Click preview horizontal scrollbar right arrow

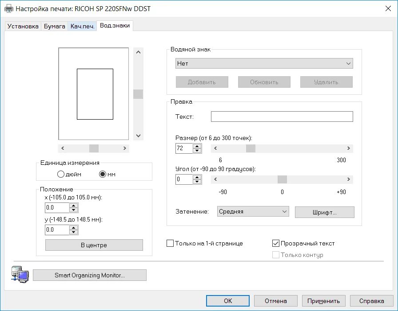(x=125, y=148)
